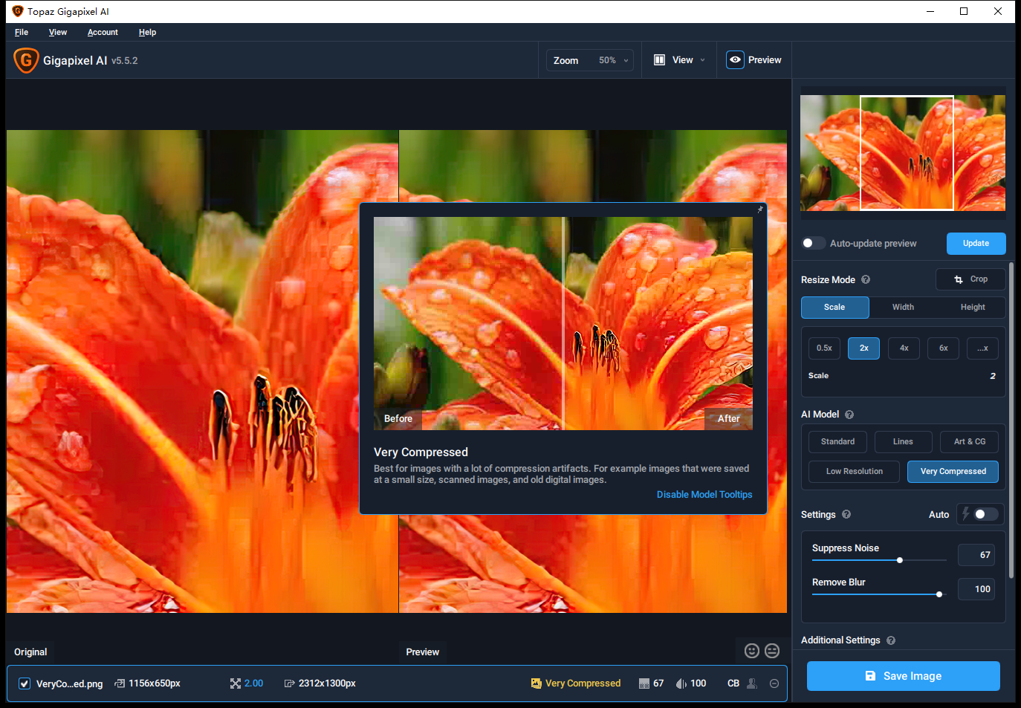Turn on the Auto settings toggle
Viewport: 1021px width, 708px height.
985,514
